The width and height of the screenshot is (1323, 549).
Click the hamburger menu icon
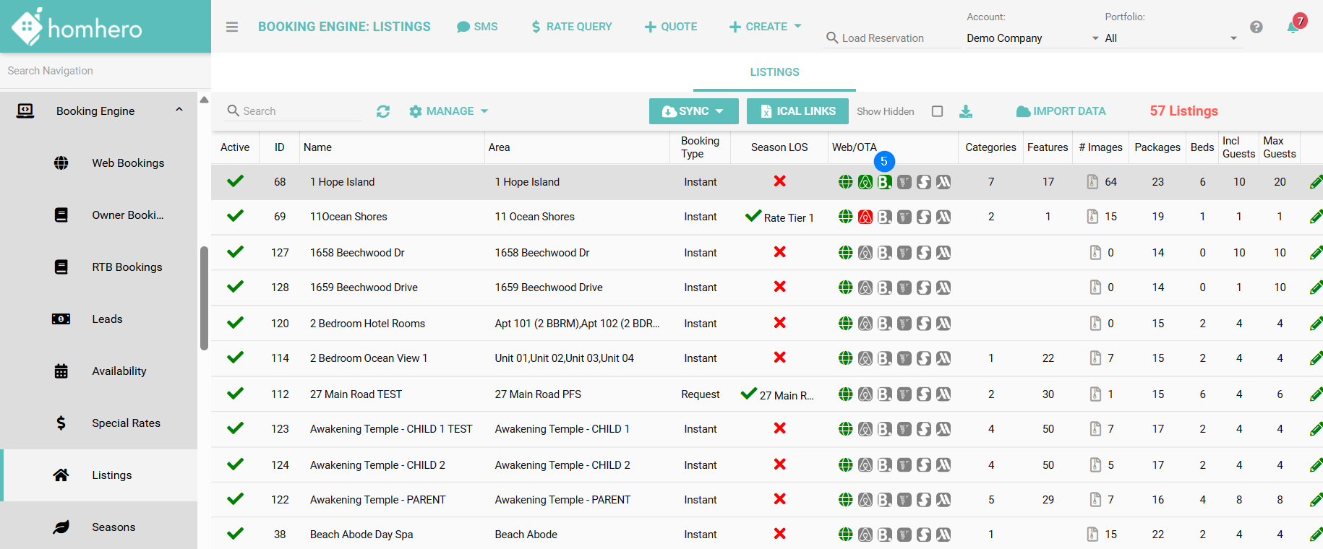pos(231,27)
